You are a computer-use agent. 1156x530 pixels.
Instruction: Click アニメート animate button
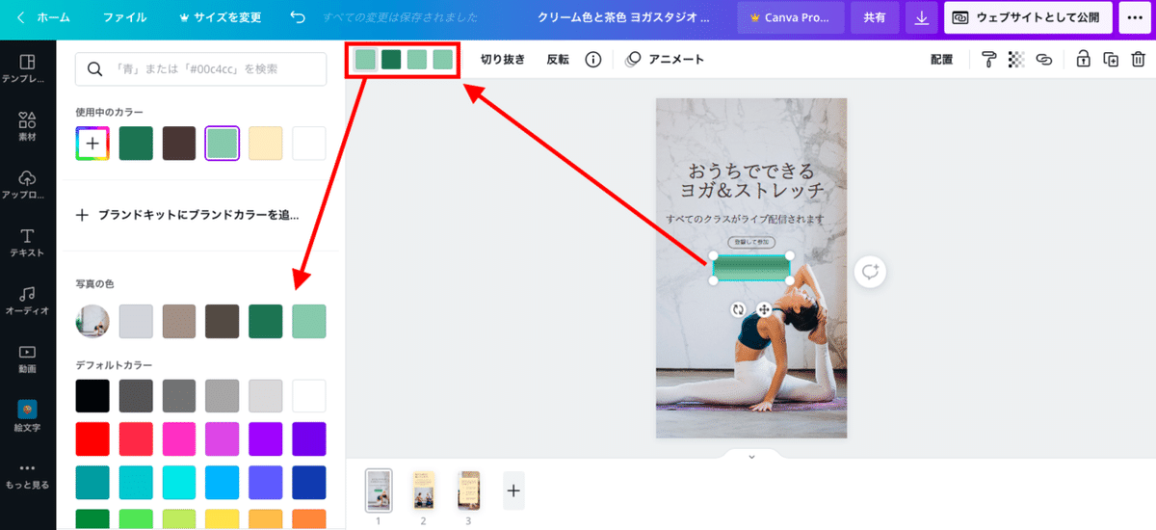point(665,60)
